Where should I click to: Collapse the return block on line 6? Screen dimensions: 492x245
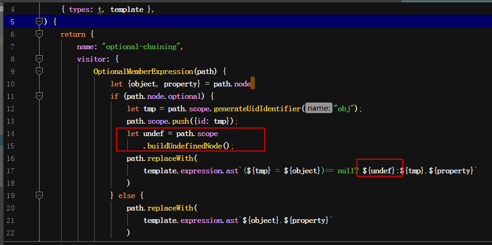pos(39,34)
